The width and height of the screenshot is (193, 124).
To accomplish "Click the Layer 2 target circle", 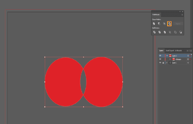I will [x=188, y=56].
